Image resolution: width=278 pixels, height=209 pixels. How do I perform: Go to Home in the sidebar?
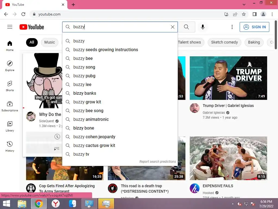[x=10, y=46]
